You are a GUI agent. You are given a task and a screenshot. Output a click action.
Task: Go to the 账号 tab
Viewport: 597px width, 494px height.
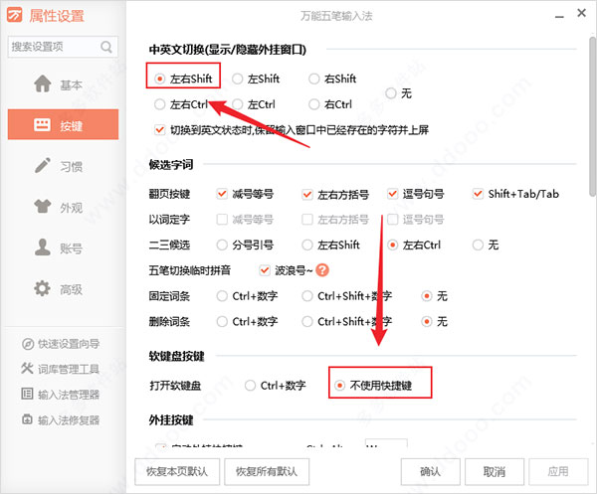[63, 247]
